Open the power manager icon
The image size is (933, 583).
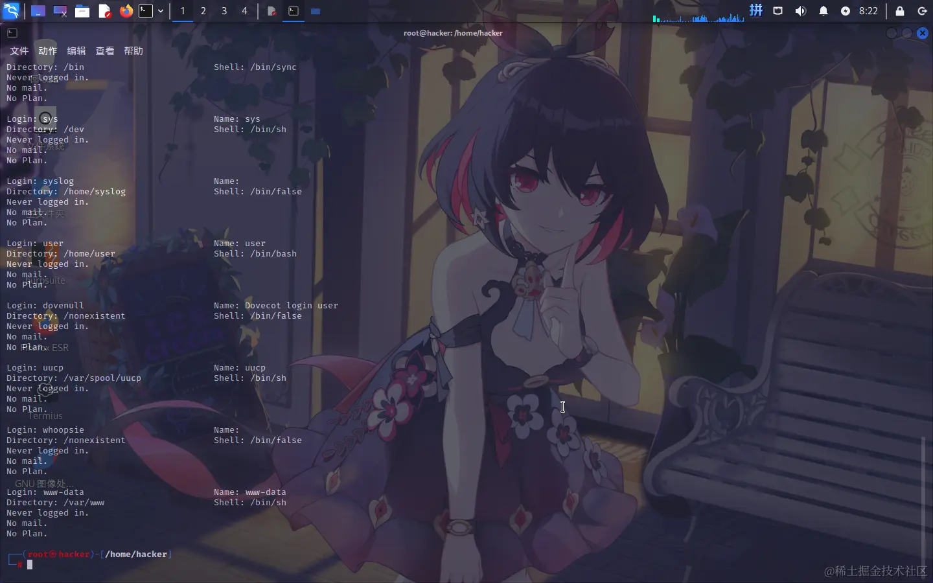pos(846,11)
